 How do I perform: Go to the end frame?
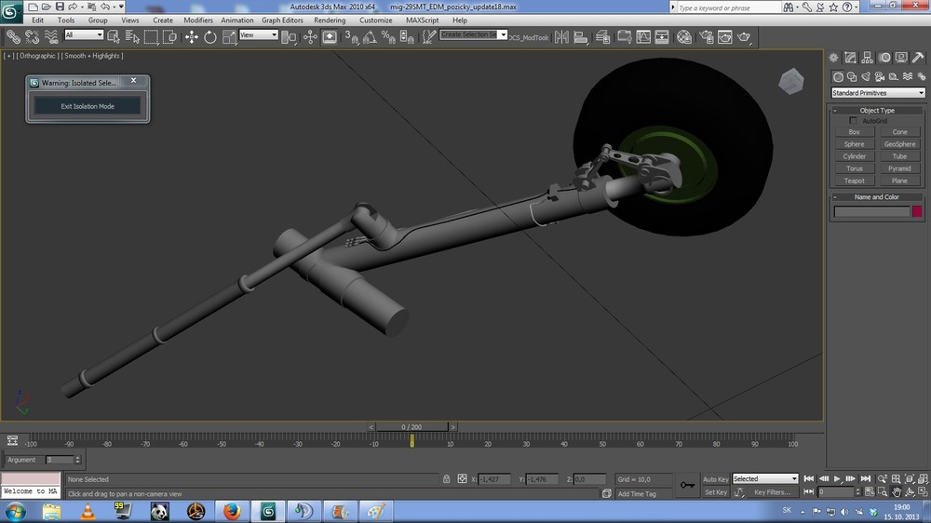coord(866,478)
